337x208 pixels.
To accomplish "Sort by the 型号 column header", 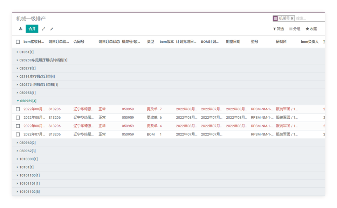I will [254, 42].
